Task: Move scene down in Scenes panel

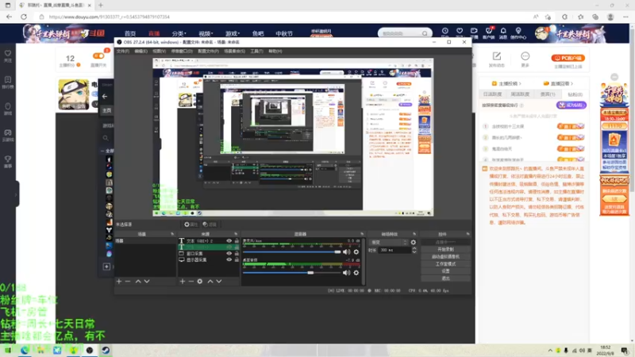Action: 147,282
